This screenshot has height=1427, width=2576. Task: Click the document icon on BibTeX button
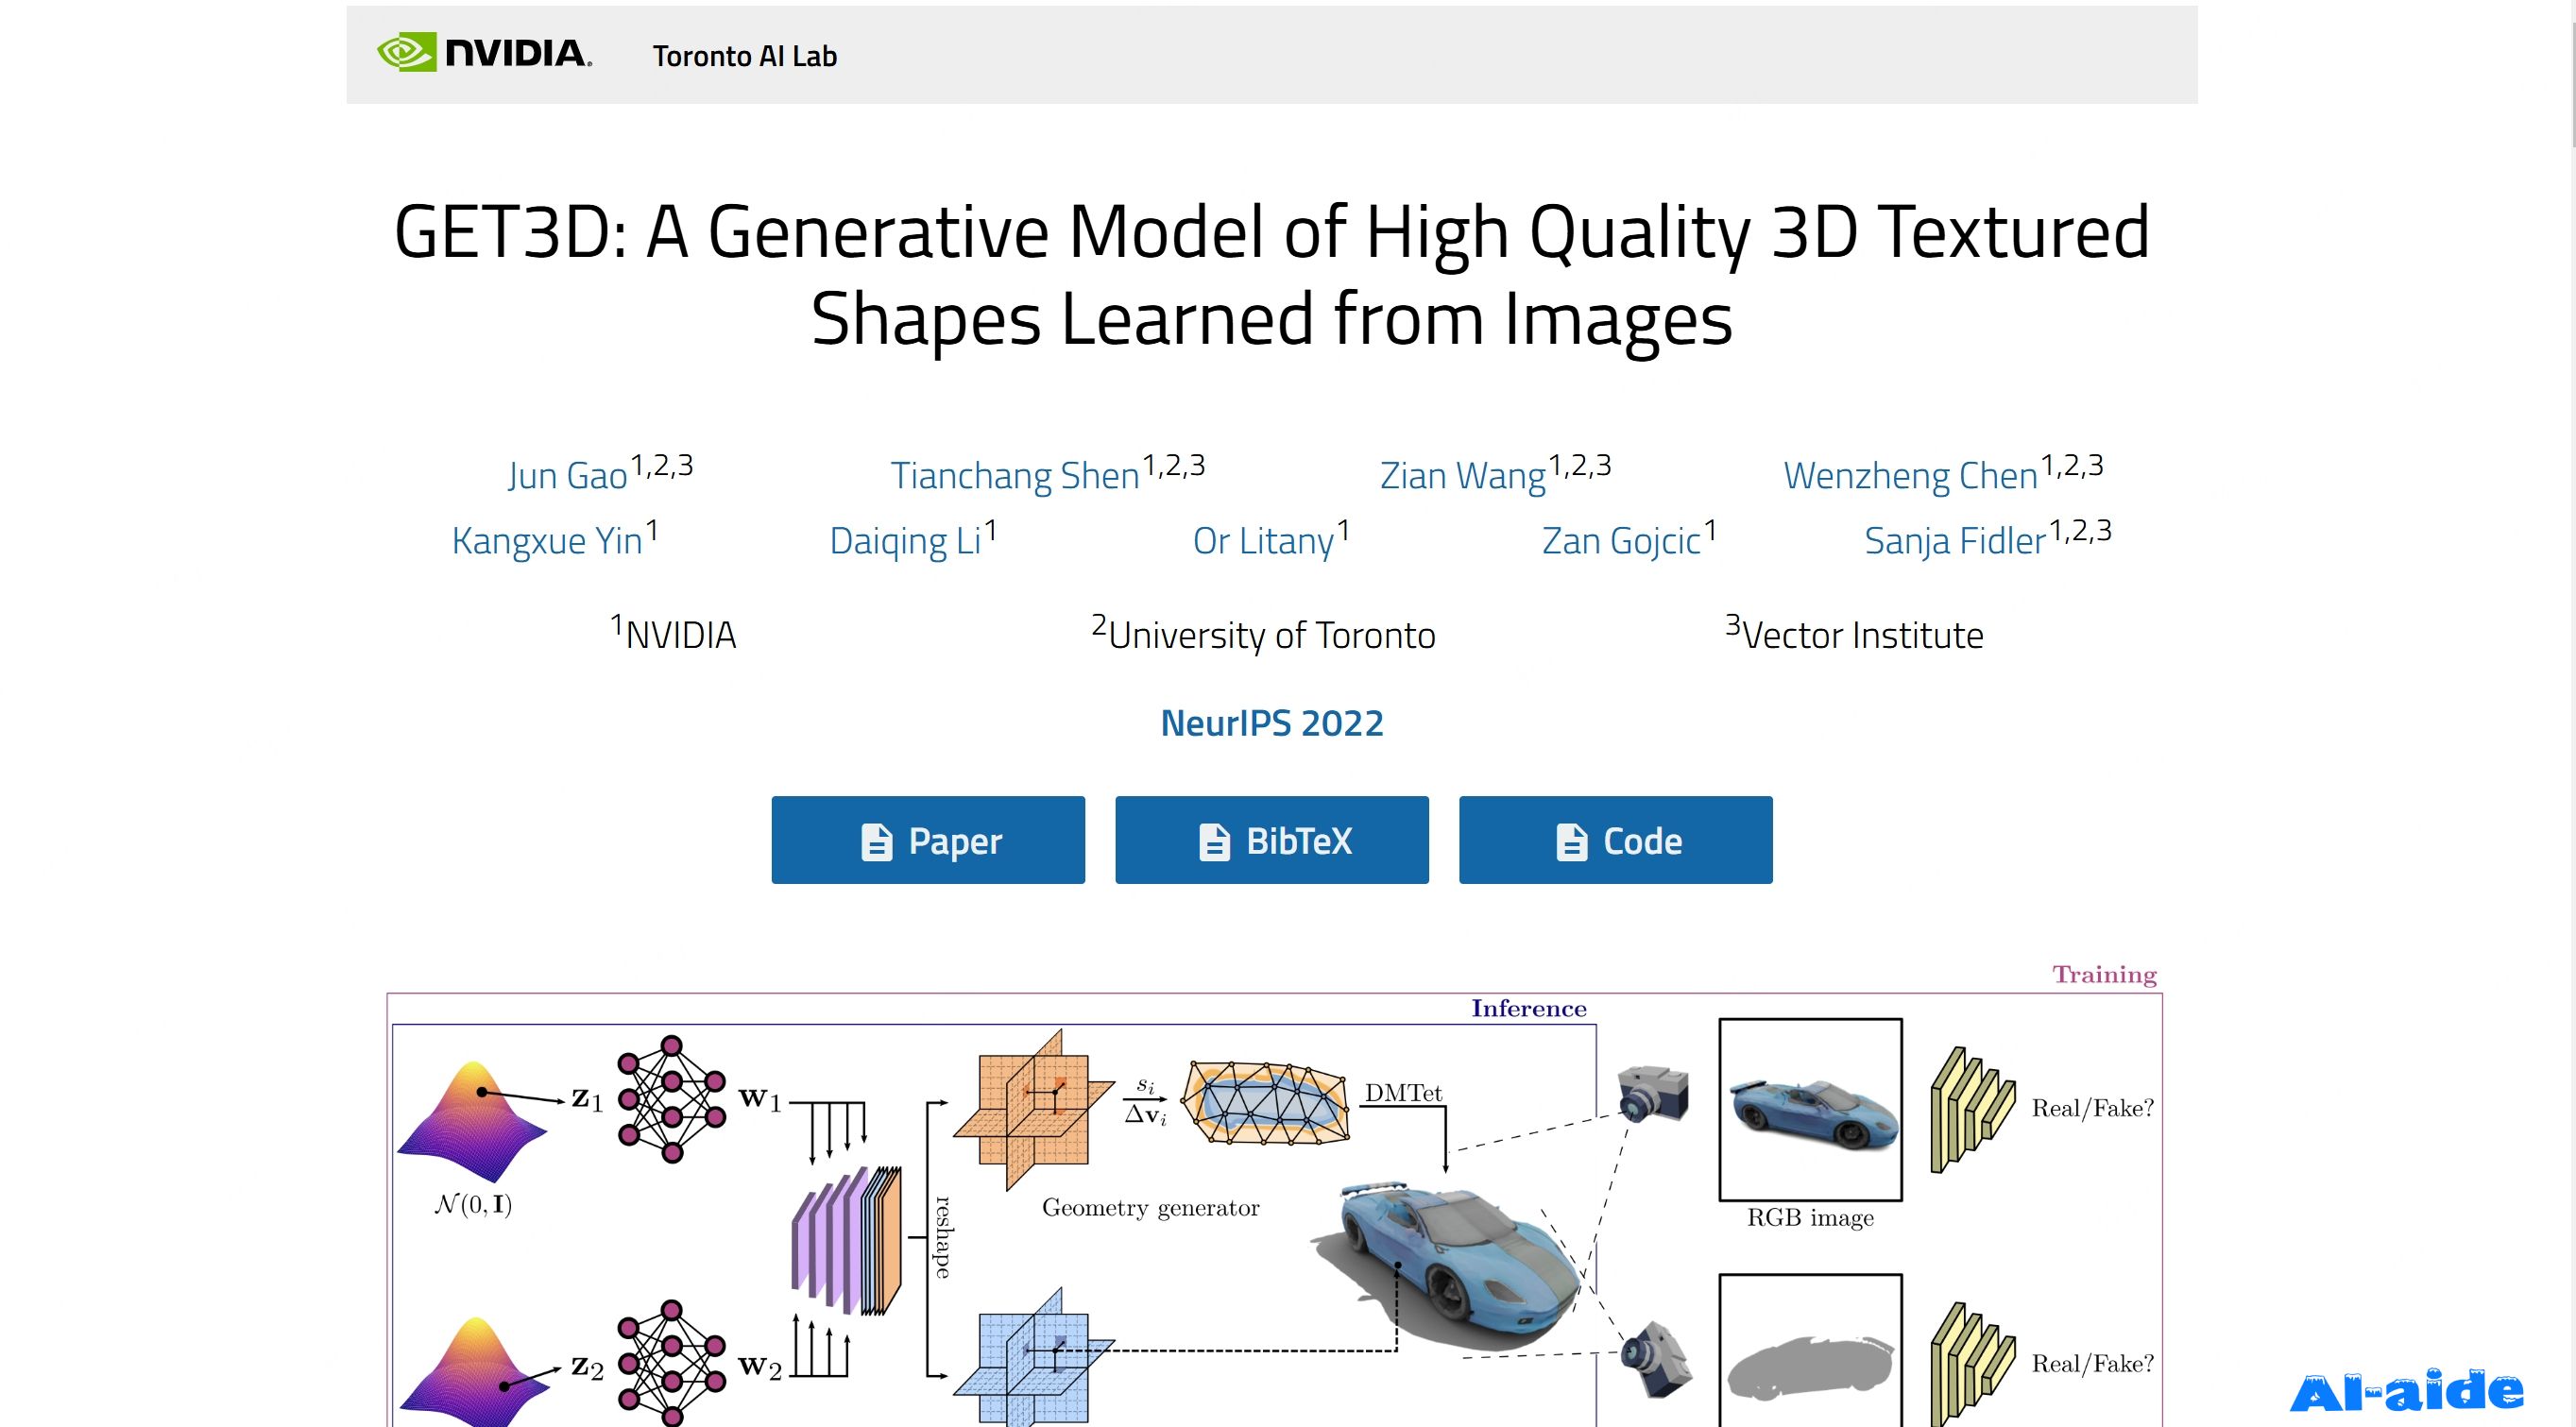pyautogui.click(x=1214, y=842)
